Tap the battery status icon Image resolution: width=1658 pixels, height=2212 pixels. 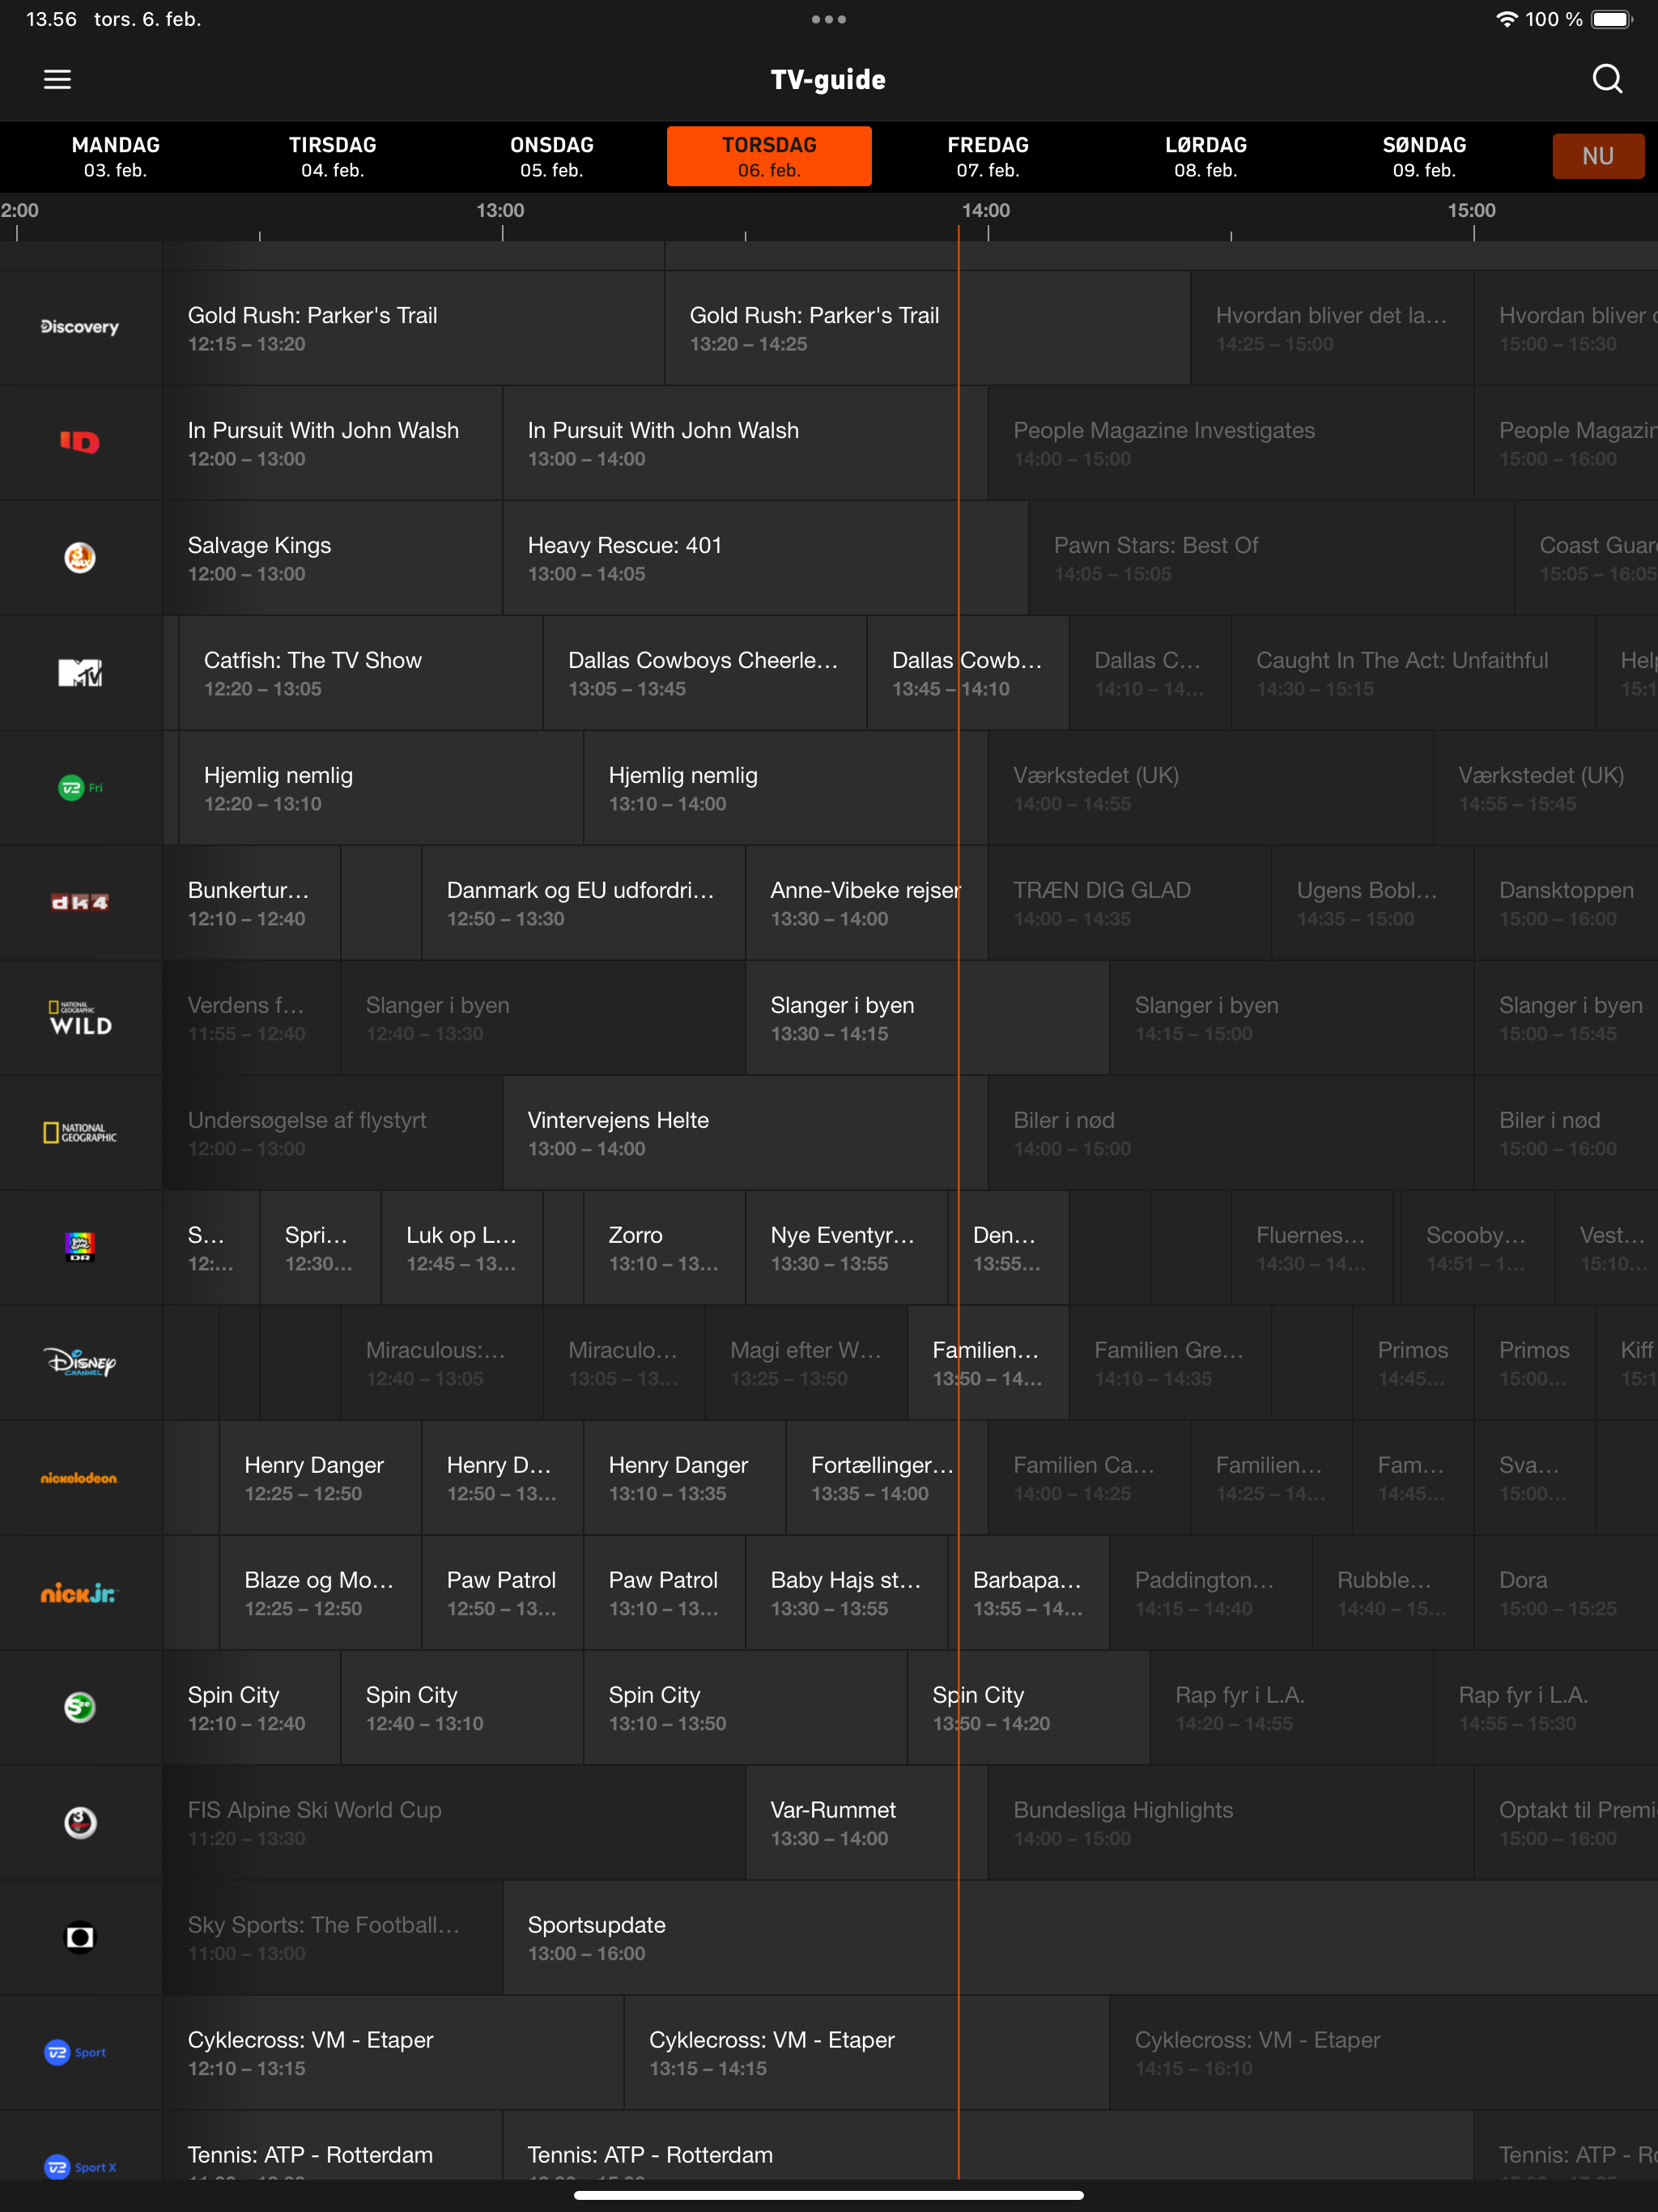click(x=1612, y=19)
